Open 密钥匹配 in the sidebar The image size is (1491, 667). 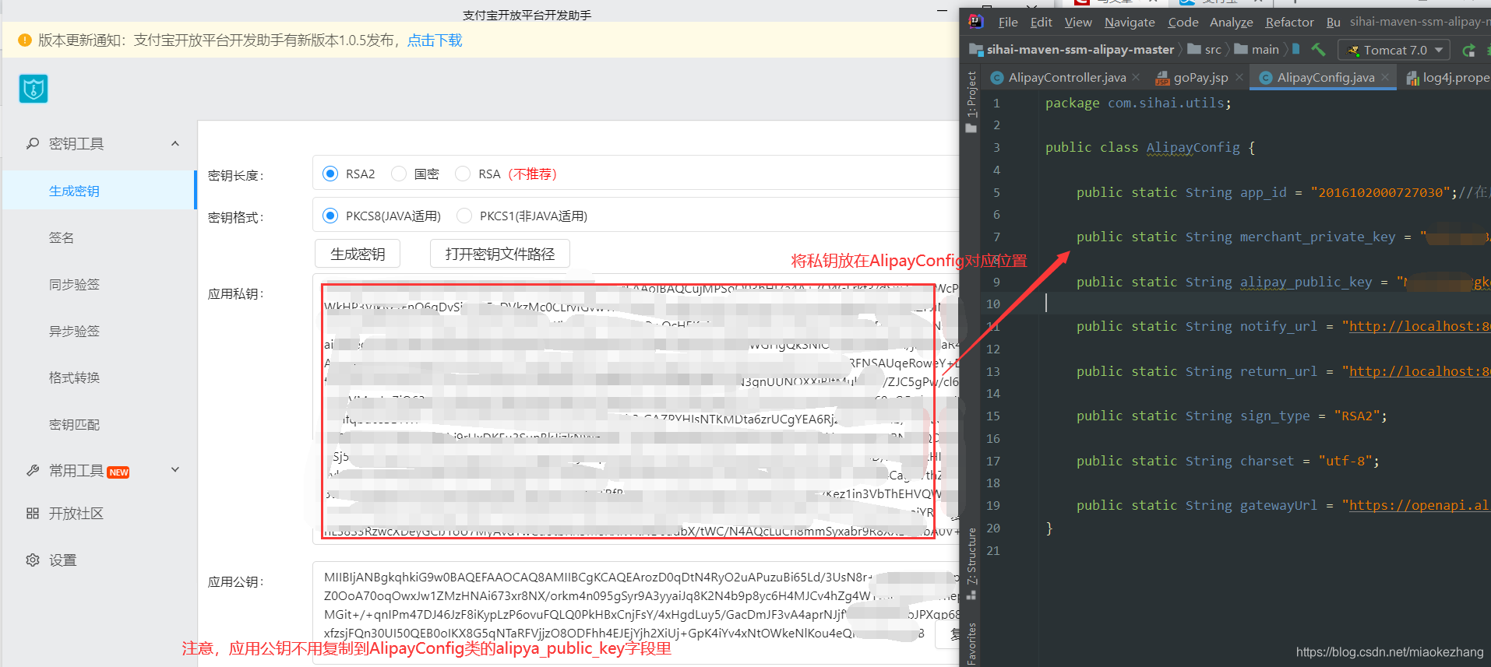click(x=74, y=424)
